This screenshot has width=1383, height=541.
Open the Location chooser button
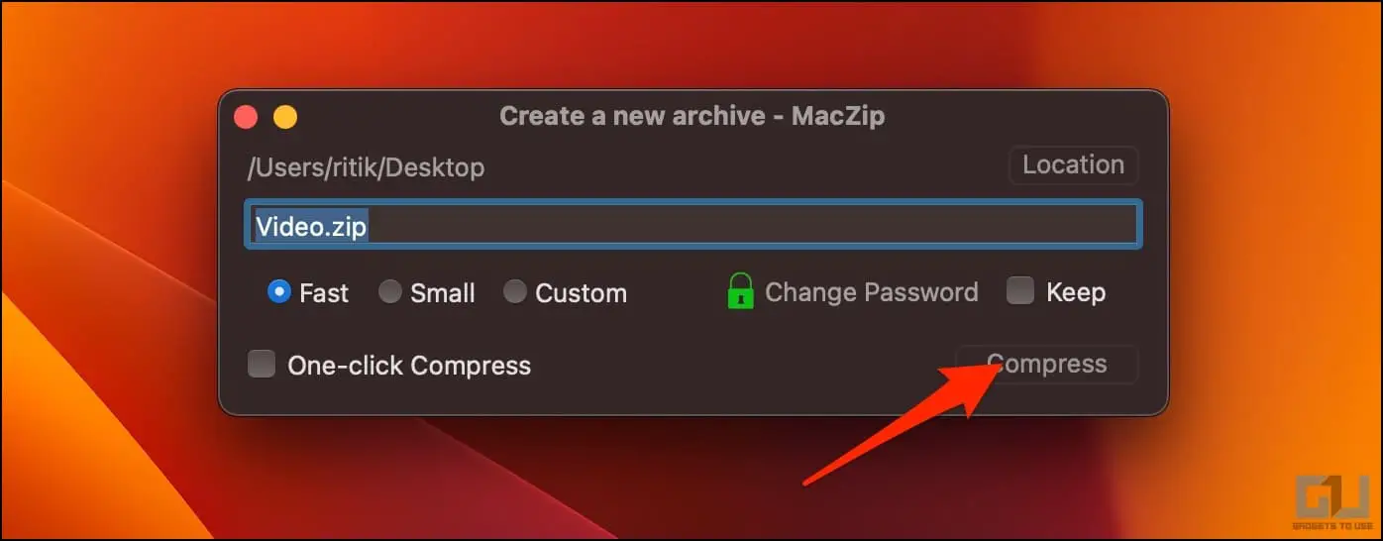(x=1074, y=165)
